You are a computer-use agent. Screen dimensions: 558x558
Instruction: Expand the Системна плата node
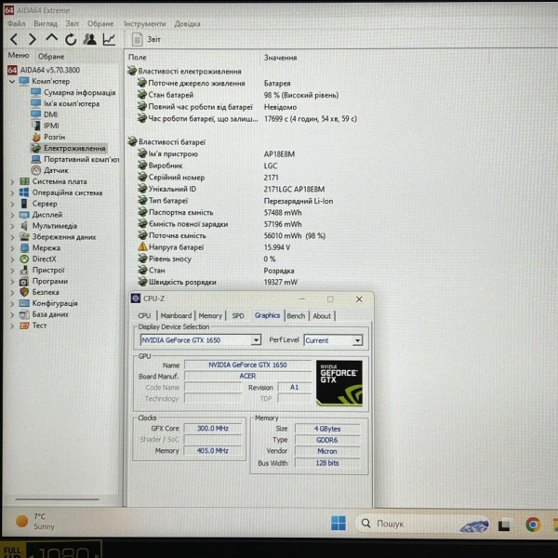(x=12, y=182)
